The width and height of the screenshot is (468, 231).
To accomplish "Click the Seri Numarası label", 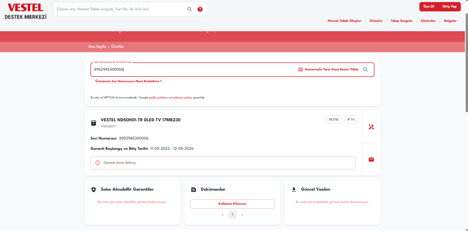I will pos(104,138).
